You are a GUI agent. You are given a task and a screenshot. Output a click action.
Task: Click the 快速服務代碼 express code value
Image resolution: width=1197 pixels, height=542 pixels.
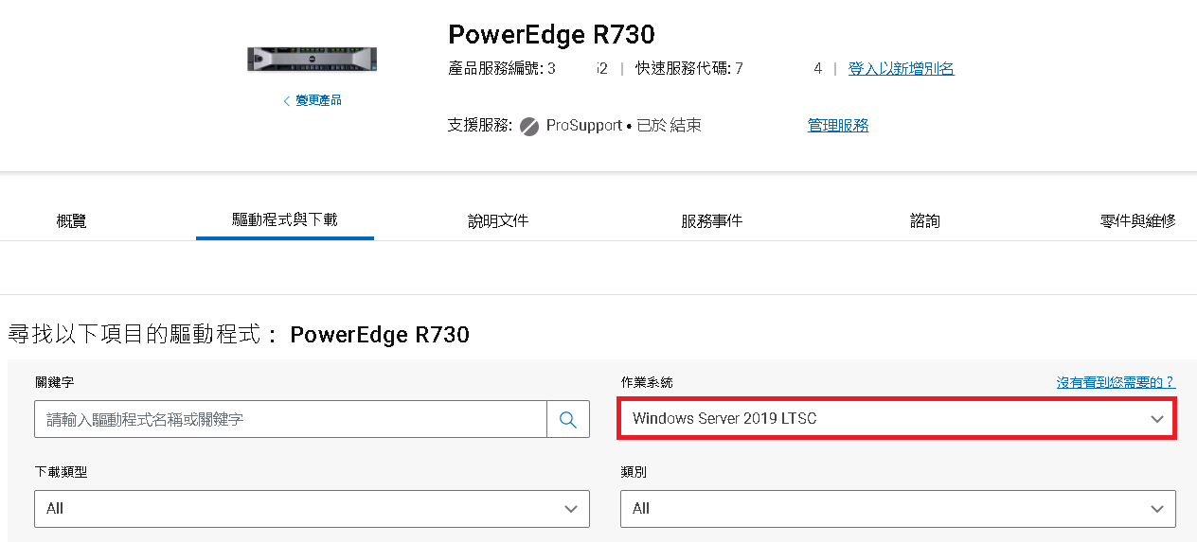coord(778,68)
